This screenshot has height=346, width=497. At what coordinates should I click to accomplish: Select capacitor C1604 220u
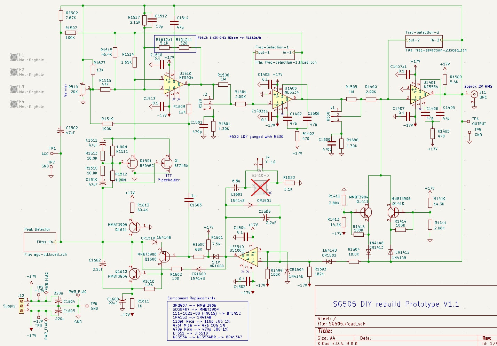[58, 300]
